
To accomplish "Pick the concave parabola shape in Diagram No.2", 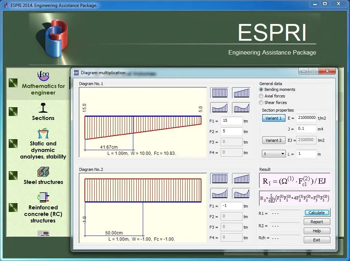I will (219, 193).
